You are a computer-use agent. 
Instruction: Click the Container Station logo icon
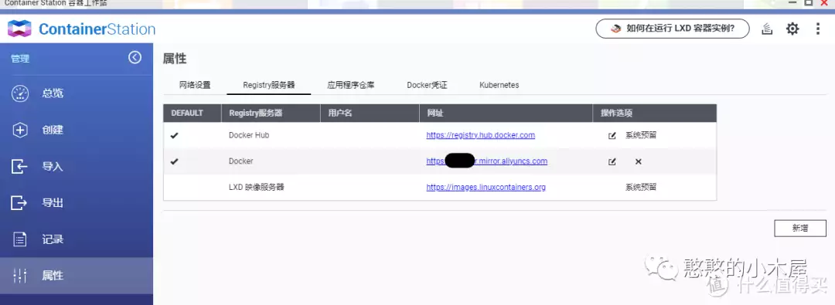pyautogui.click(x=19, y=29)
